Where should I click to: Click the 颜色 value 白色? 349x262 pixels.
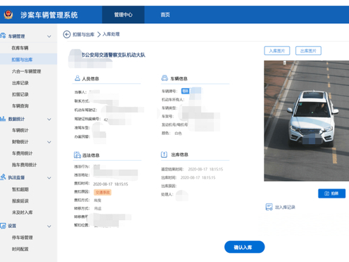pos(178,133)
